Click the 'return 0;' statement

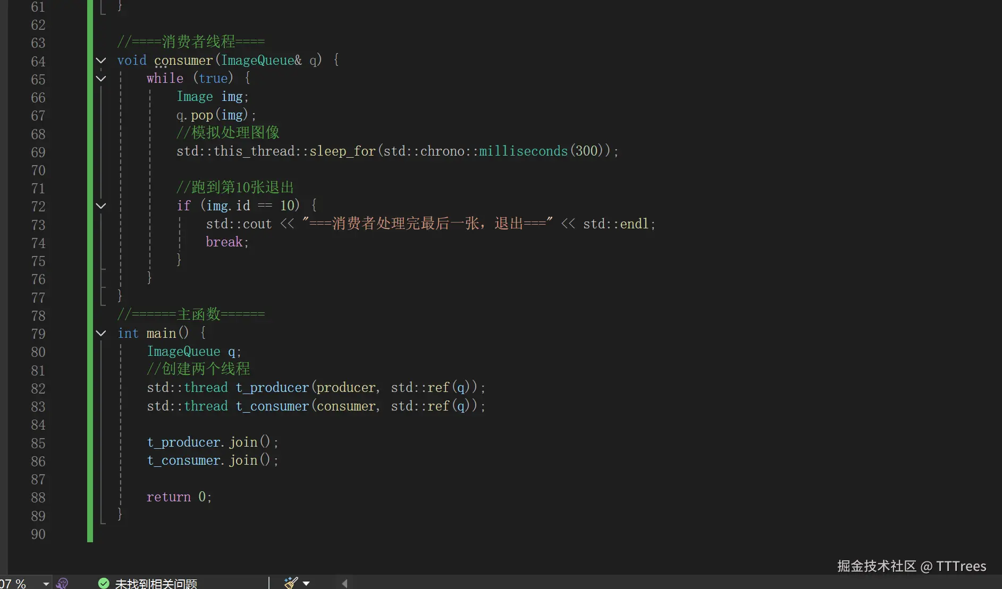click(179, 497)
